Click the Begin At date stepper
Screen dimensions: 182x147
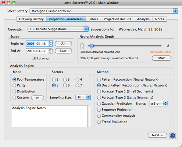click(x=51, y=43)
